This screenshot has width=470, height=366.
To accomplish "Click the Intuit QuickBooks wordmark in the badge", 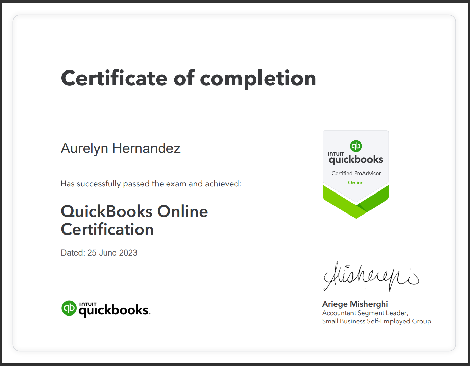I will [x=355, y=158].
